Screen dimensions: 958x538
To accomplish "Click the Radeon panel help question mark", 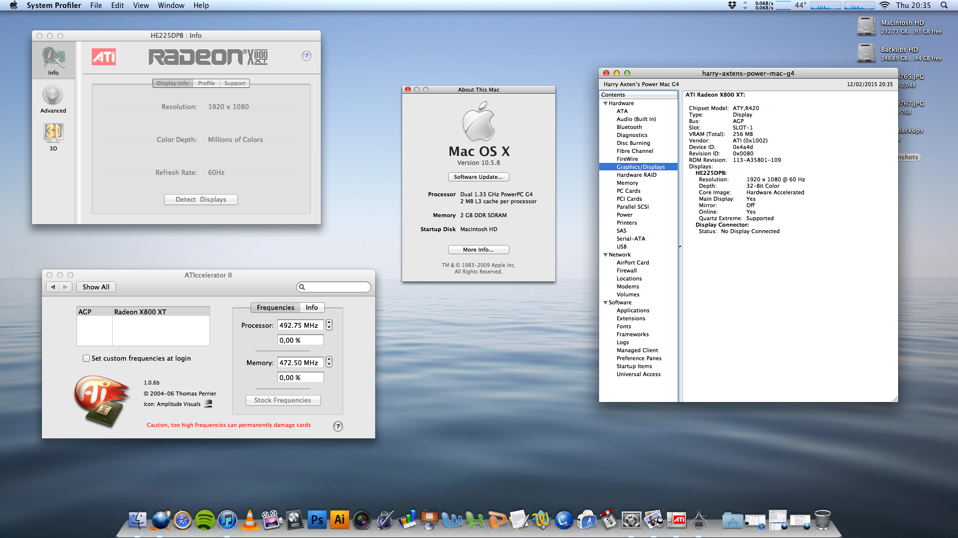I will coord(306,56).
